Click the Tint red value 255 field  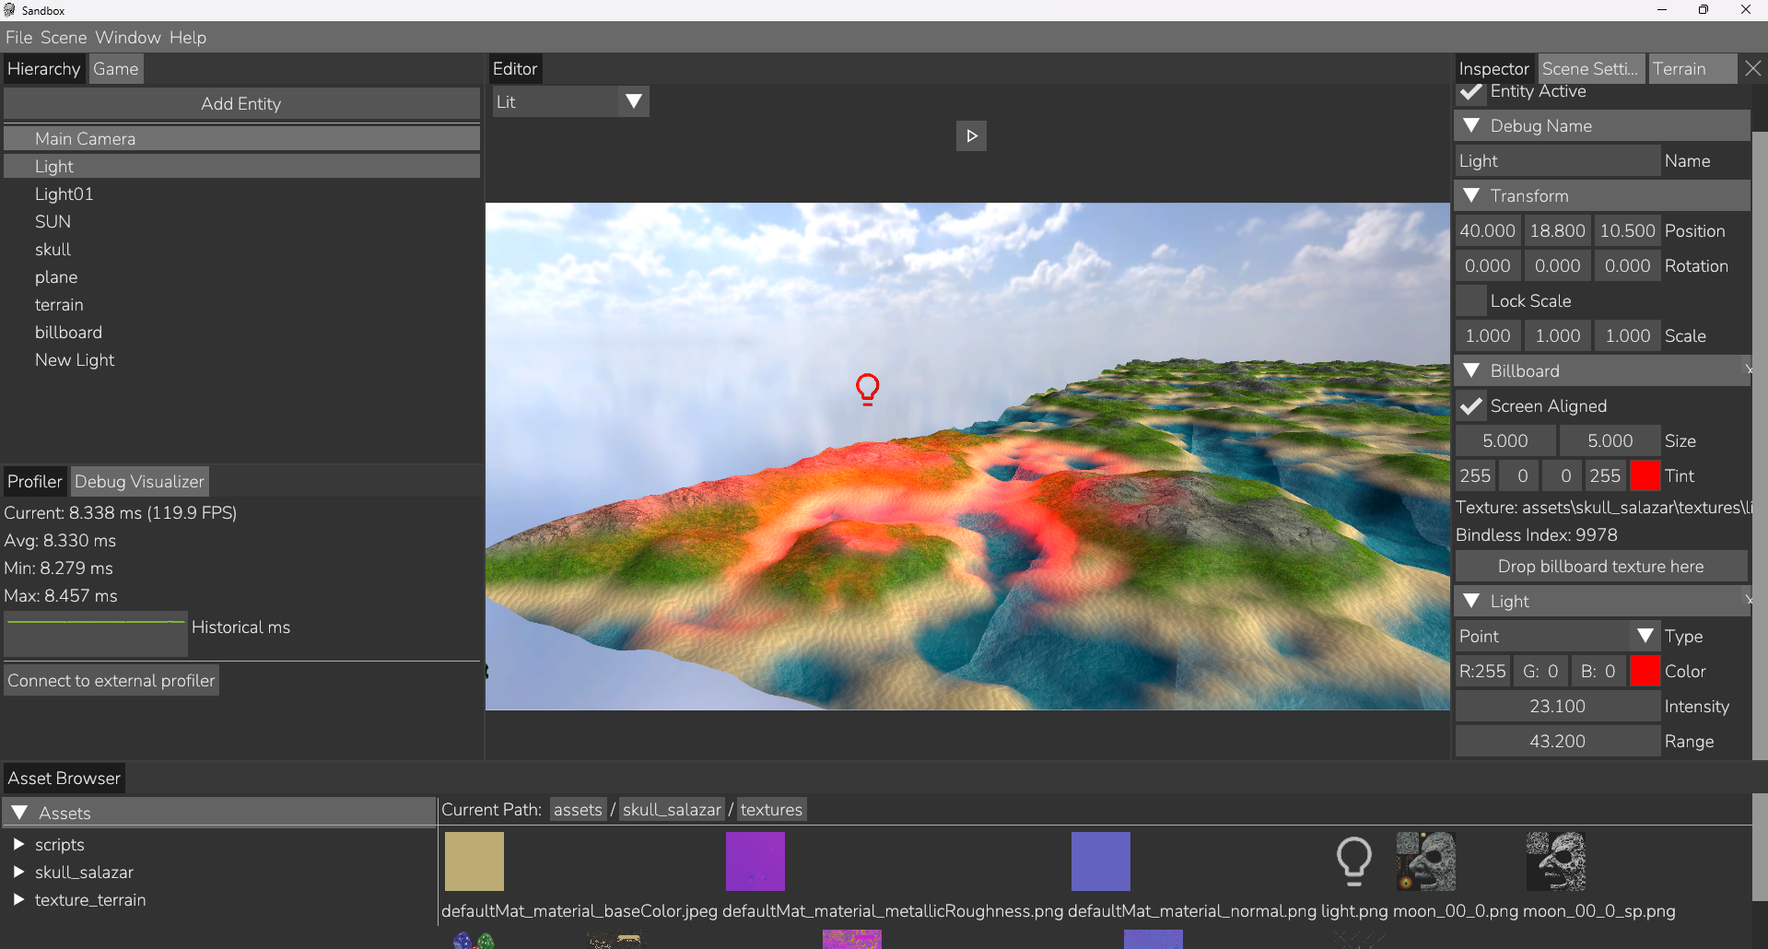pos(1475,476)
